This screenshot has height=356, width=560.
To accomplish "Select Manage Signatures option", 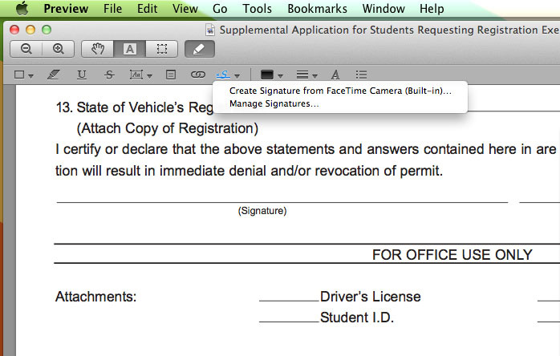I will pos(274,103).
